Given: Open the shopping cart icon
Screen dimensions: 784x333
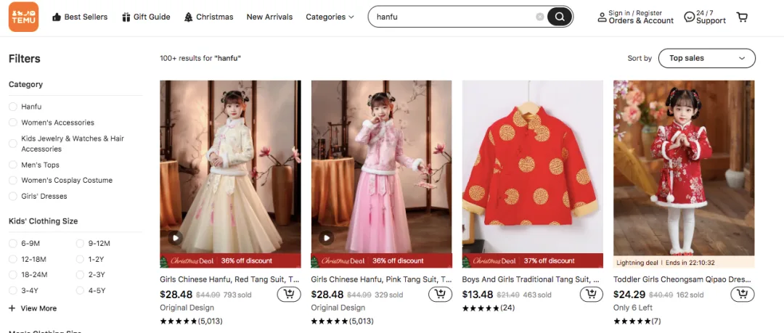Looking at the screenshot, I should (x=742, y=17).
